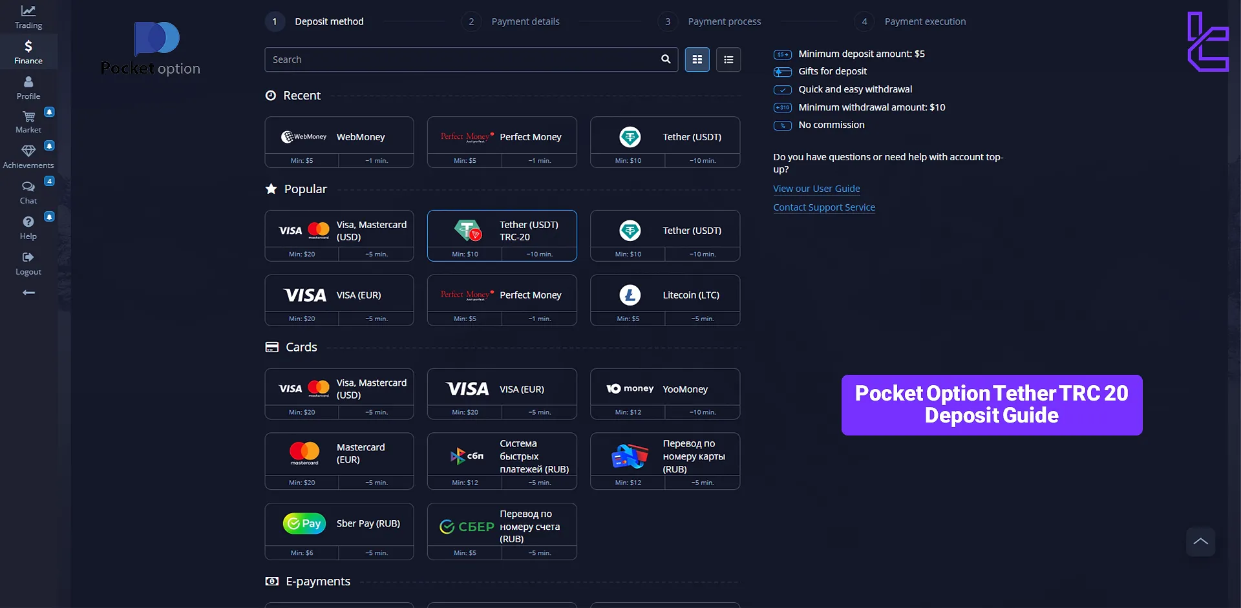This screenshot has width=1241, height=608.
Task: Open the View our User Guide link
Action: point(816,189)
